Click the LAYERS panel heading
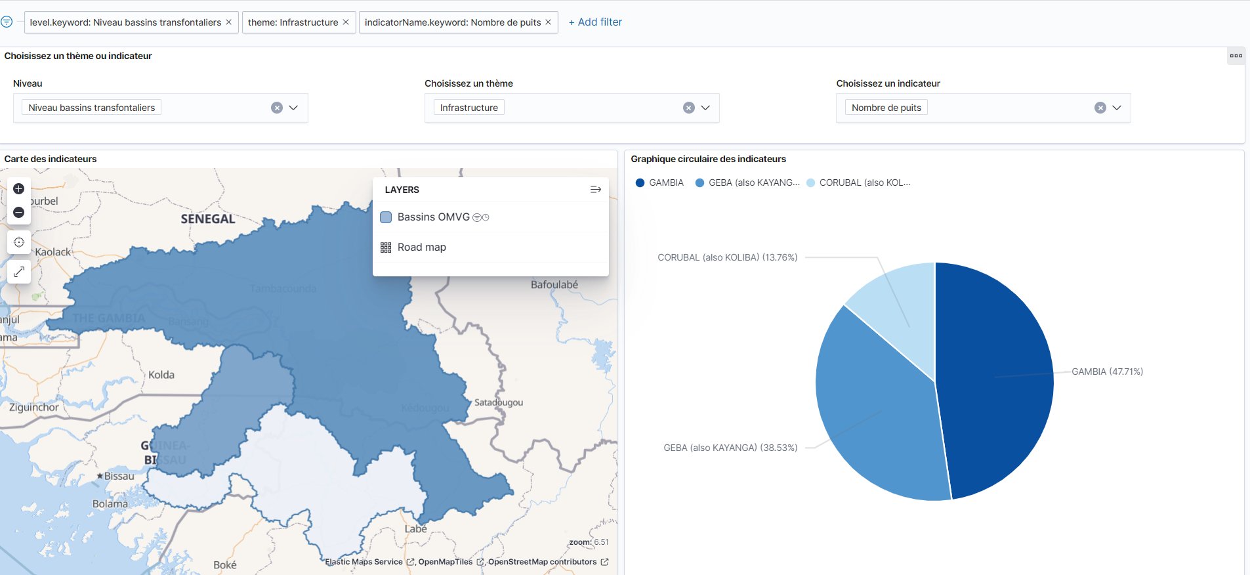This screenshot has width=1250, height=575. coord(402,190)
